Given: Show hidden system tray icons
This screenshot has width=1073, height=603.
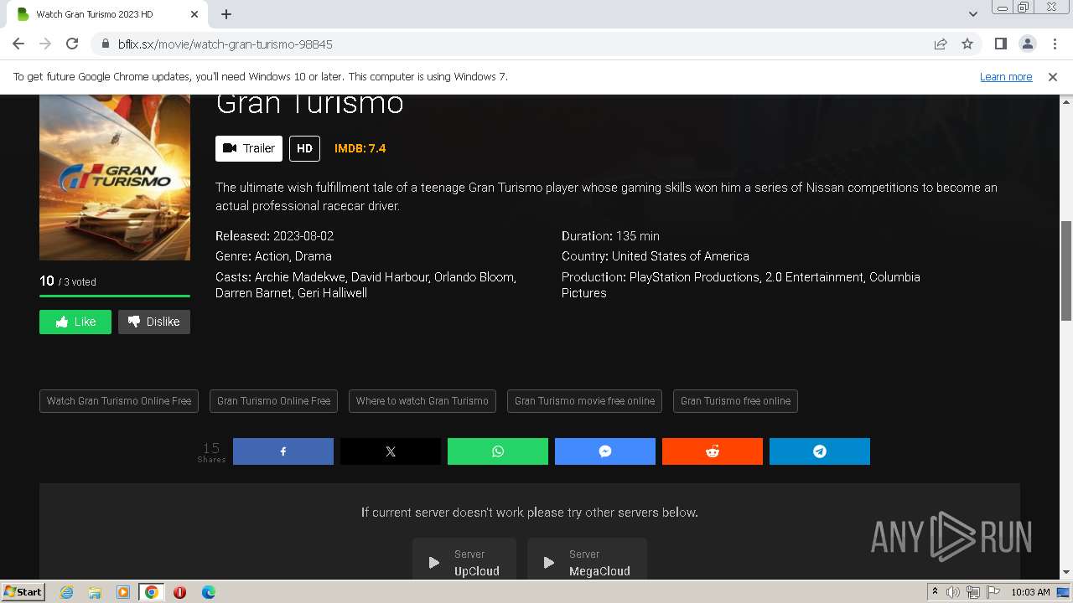Looking at the screenshot, I should (935, 592).
